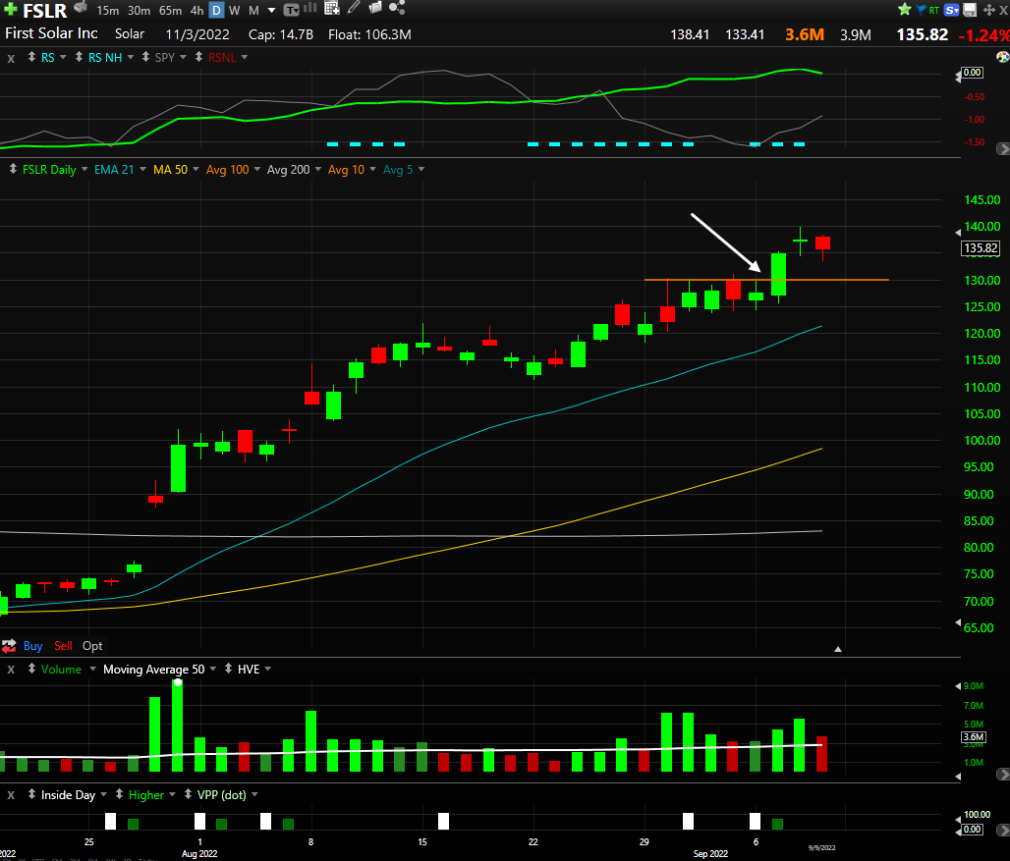Toggle the green RT real-time indicator
1010x861 pixels.
pos(934,10)
